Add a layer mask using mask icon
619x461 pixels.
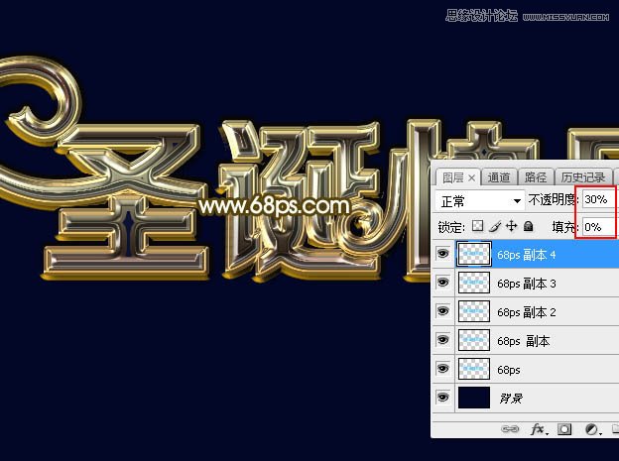coord(564,429)
